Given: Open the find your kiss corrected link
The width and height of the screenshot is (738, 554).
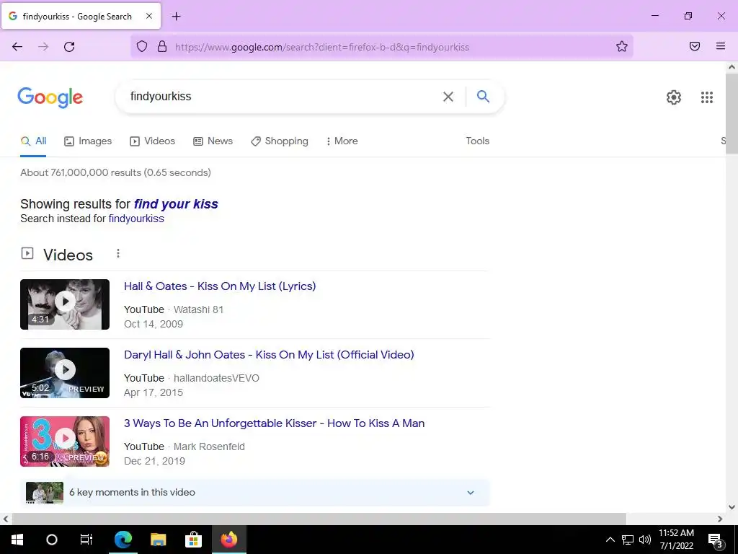Looking at the screenshot, I should coord(176,204).
